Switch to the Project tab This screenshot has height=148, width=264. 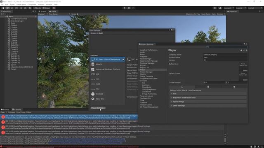5,110
